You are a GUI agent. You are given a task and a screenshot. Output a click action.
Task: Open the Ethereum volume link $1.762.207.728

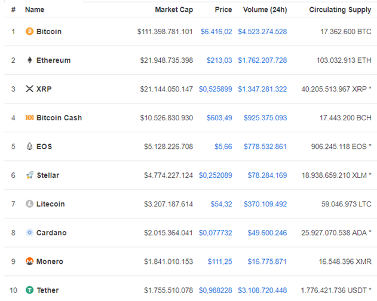(262, 60)
